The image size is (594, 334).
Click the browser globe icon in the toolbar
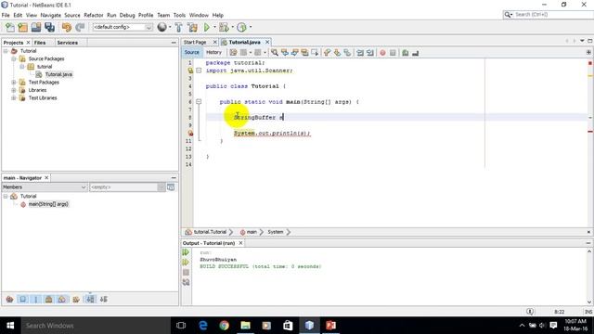point(161,27)
